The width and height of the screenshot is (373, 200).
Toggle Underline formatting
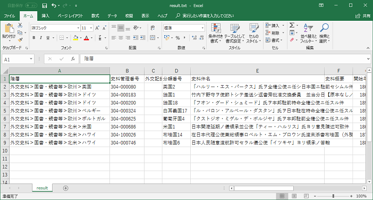click(48, 38)
